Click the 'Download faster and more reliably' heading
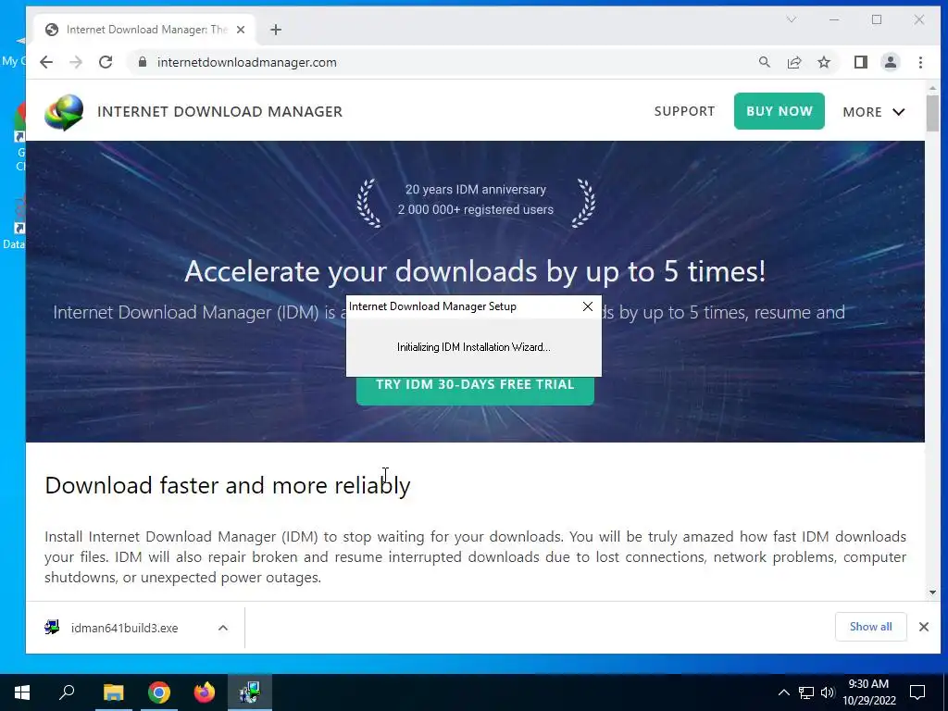 point(228,485)
